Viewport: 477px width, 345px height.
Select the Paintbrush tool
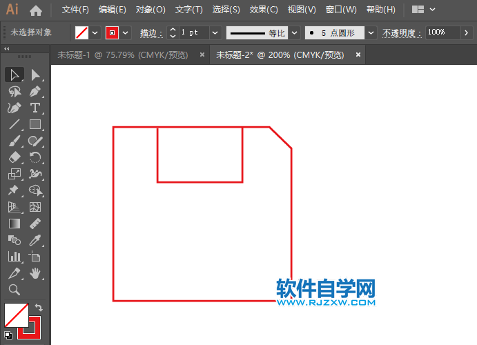pos(14,141)
